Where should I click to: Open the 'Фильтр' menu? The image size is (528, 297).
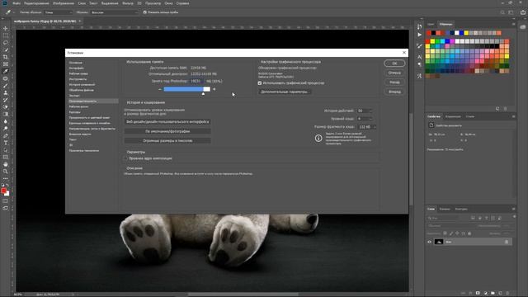[128, 3]
